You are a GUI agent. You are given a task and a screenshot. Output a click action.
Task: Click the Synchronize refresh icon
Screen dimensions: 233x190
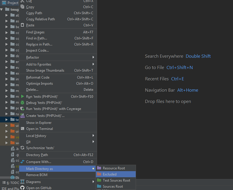[22, 148]
